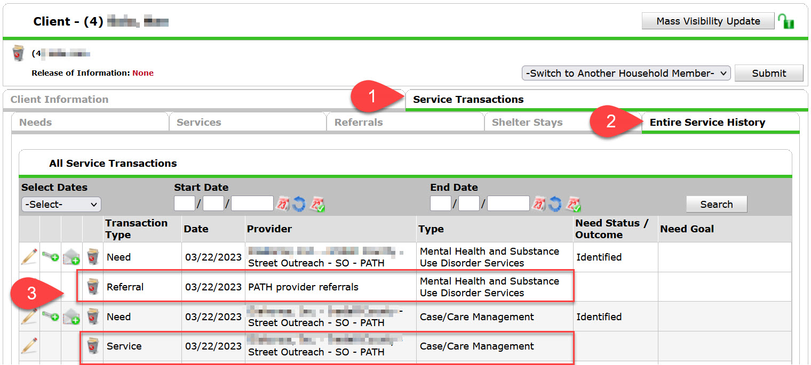Click the blue reset arrow icon for Start Date
The width and height of the screenshot is (811, 365).
pyautogui.click(x=299, y=204)
